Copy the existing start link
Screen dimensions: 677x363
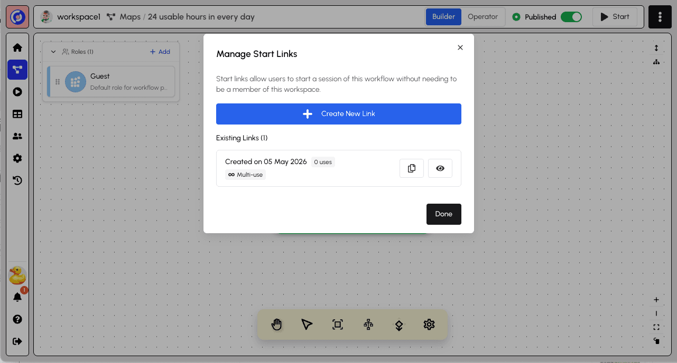point(412,168)
